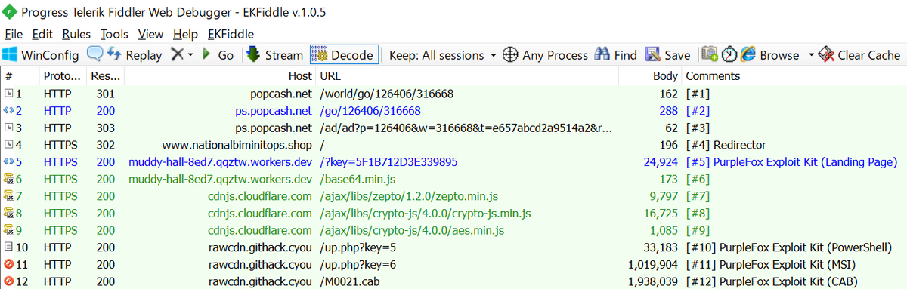Click URL /ajax/libs/zepto/1.2.0/zepto.min.js
This screenshot has height=289, width=907.
point(409,196)
